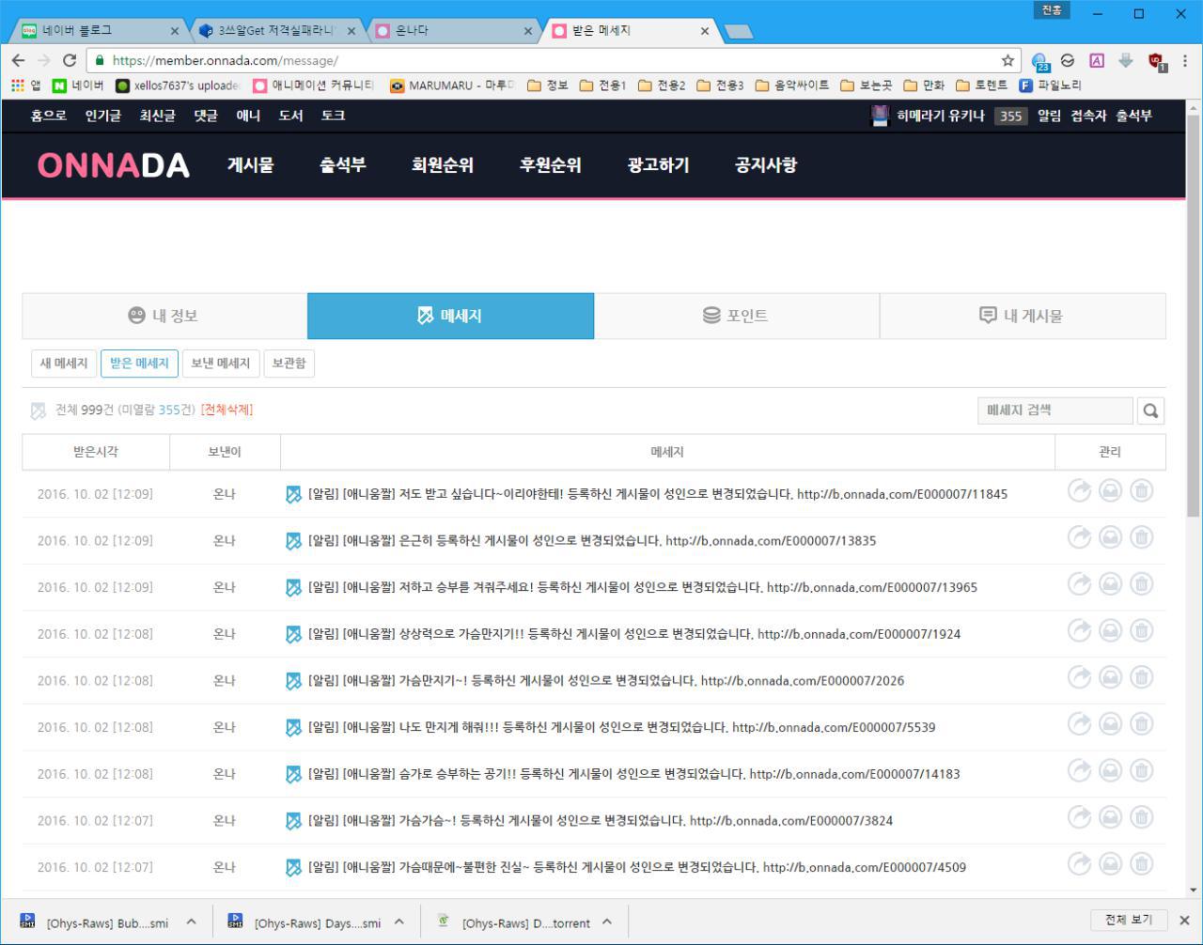Open the Days....smi download arrow menu
The height and width of the screenshot is (945, 1203).
[x=398, y=922]
